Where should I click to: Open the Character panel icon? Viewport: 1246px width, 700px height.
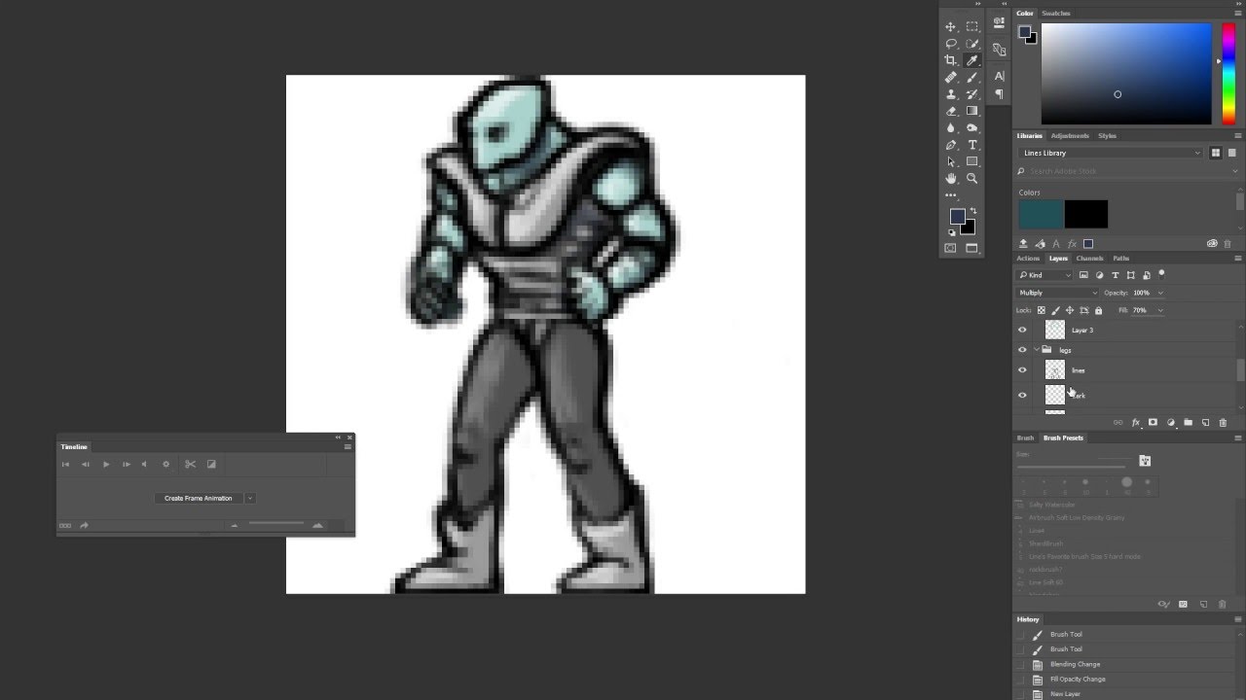(1000, 76)
